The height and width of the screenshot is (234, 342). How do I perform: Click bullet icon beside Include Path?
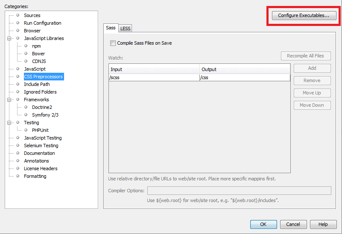pyautogui.click(x=18, y=84)
